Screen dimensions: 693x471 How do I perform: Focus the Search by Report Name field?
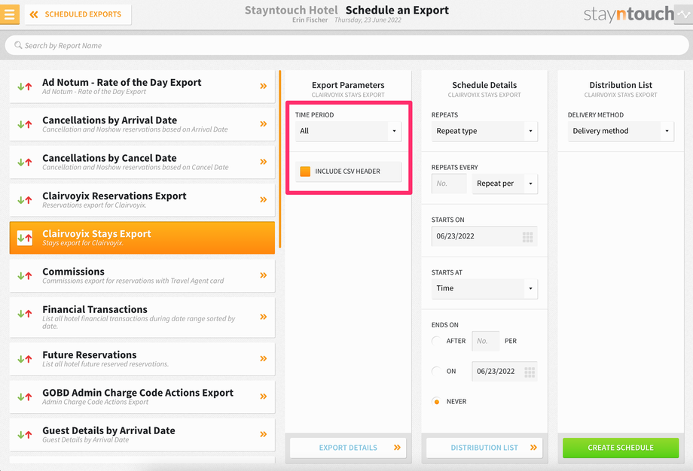pyautogui.click(x=346, y=45)
